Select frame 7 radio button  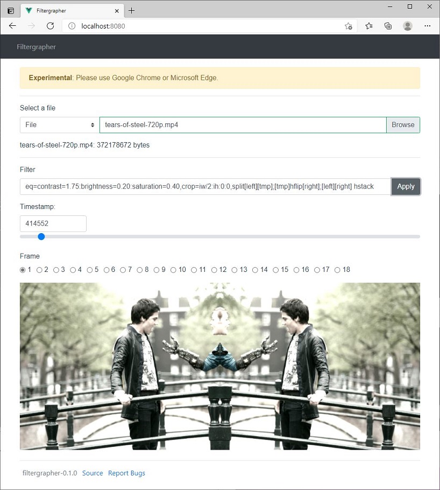click(123, 270)
